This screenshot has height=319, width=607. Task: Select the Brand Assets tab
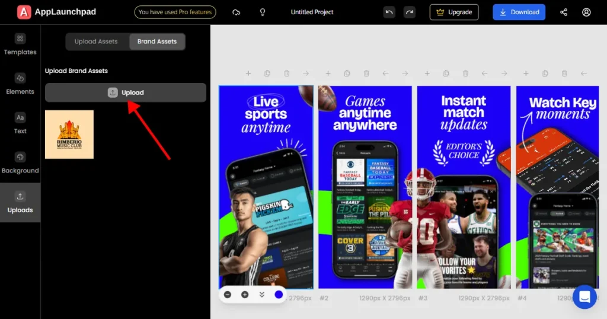157,42
